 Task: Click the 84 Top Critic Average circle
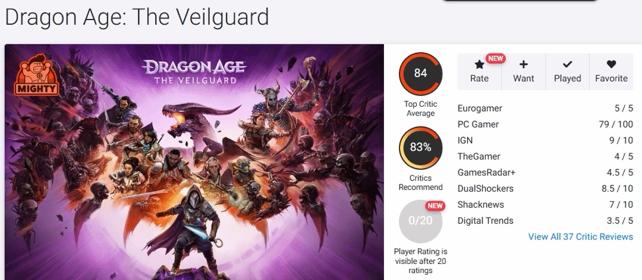(x=420, y=74)
